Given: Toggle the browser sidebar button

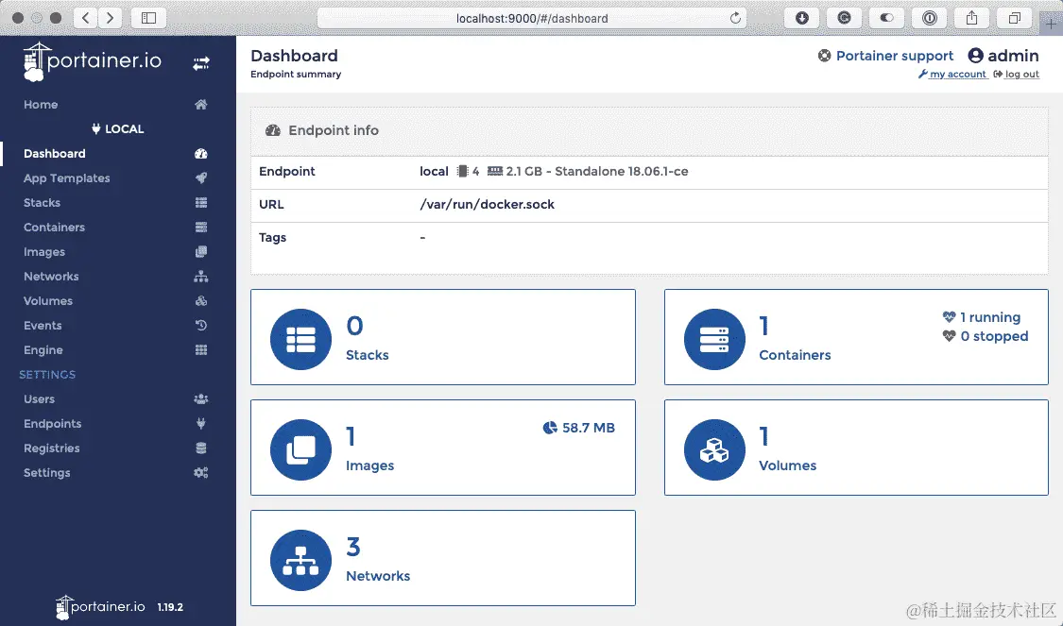Looking at the screenshot, I should pos(148,18).
